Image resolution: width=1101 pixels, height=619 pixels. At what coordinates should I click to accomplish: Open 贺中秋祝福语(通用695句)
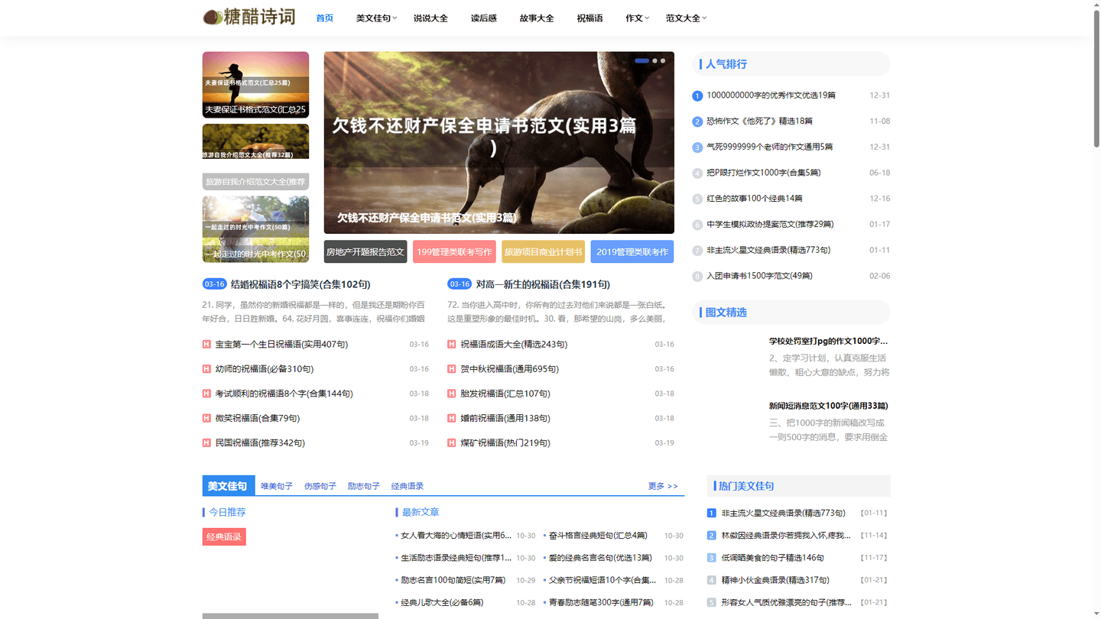pyautogui.click(x=510, y=369)
